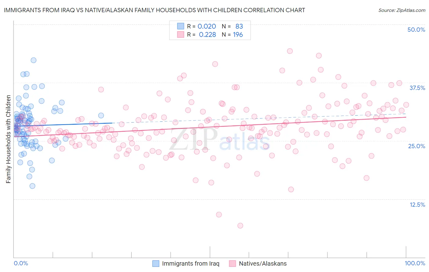Click the chart title text
Image resolution: width=429 pixels, height=272 pixels.
(154, 10)
